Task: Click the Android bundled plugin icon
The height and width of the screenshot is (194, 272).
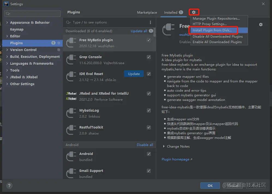Action: [71, 157]
